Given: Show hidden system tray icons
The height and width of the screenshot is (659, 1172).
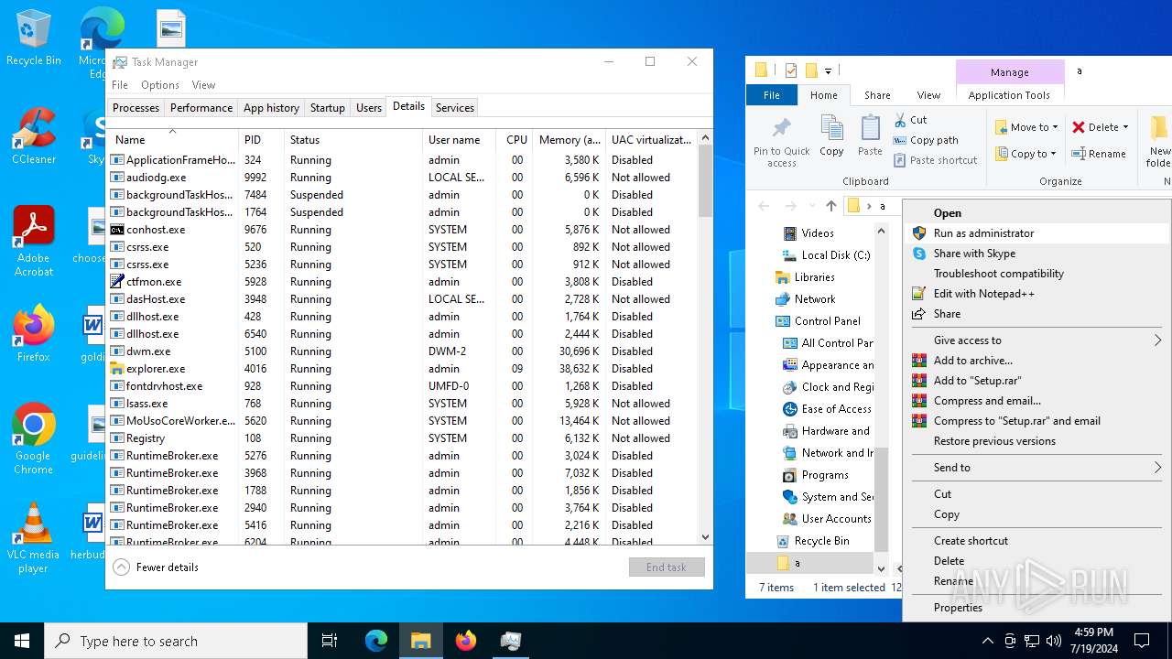Looking at the screenshot, I should pyautogui.click(x=987, y=641).
